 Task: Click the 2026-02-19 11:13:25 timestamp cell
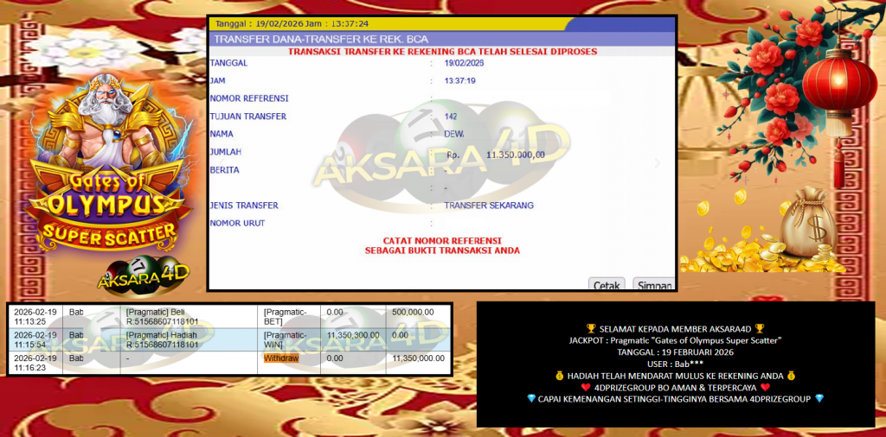(35, 316)
